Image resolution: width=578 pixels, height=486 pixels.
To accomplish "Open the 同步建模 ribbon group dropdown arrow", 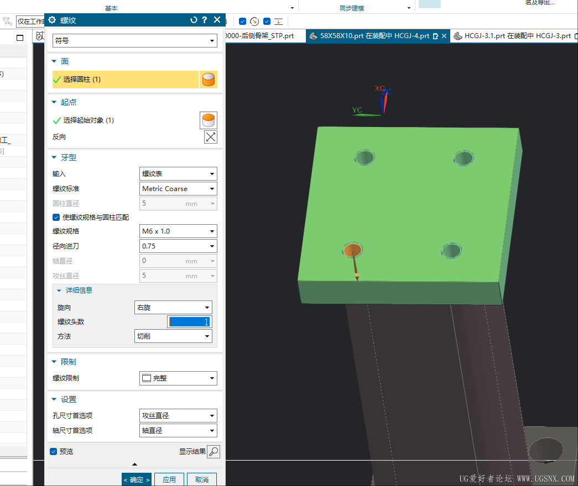I will (x=409, y=8).
